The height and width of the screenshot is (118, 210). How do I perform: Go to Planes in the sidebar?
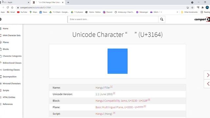6,42
